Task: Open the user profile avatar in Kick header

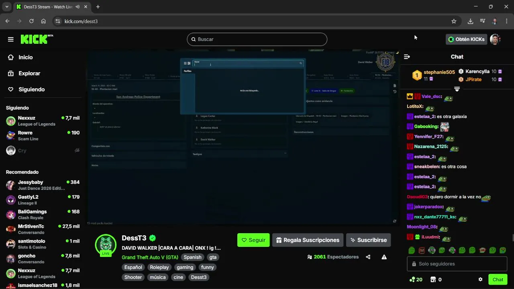Action: (495, 39)
